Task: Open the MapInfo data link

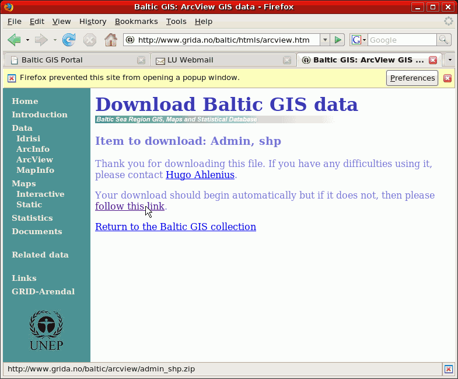Action: (x=36, y=170)
